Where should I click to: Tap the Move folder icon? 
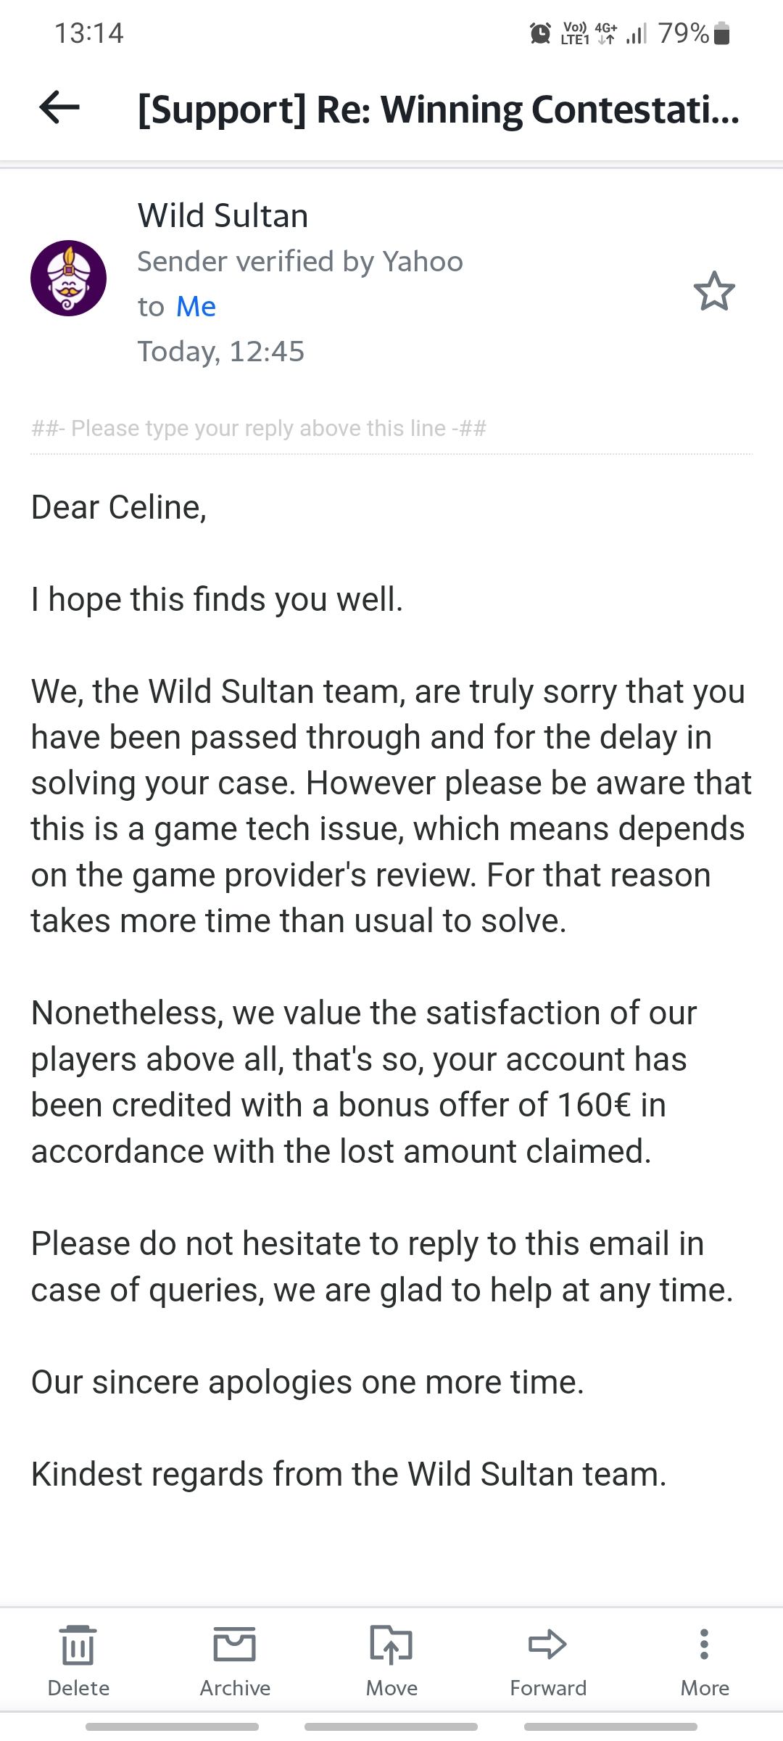[x=391, y=1644]
